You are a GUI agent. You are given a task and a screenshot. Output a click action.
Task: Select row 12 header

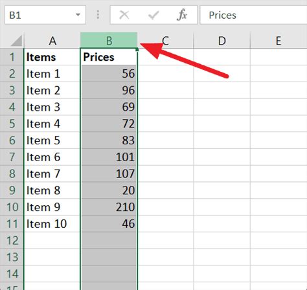point(12,240)
